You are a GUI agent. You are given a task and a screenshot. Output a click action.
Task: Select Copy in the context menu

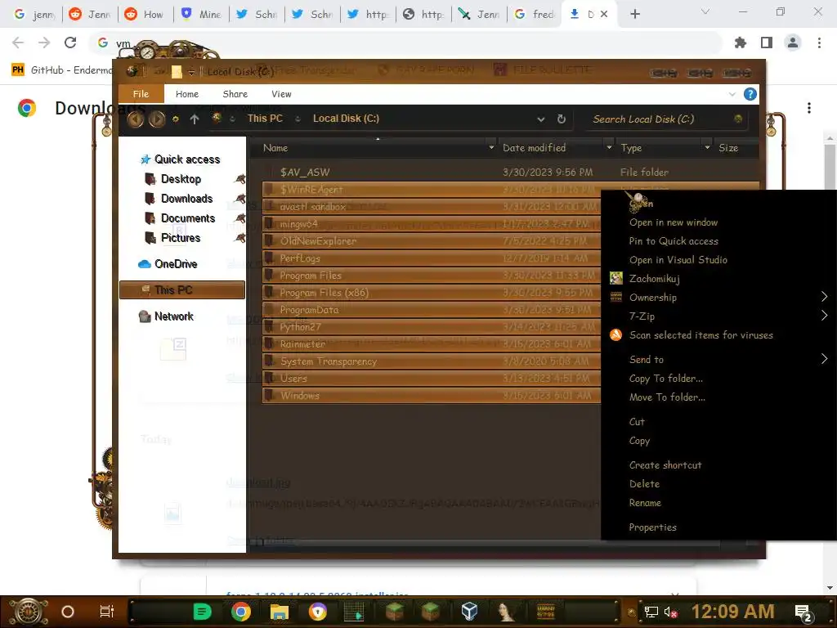tap(639, 441)
